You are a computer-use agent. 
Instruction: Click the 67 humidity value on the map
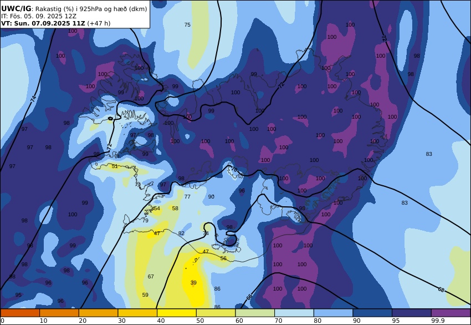[x=151, y=276]
